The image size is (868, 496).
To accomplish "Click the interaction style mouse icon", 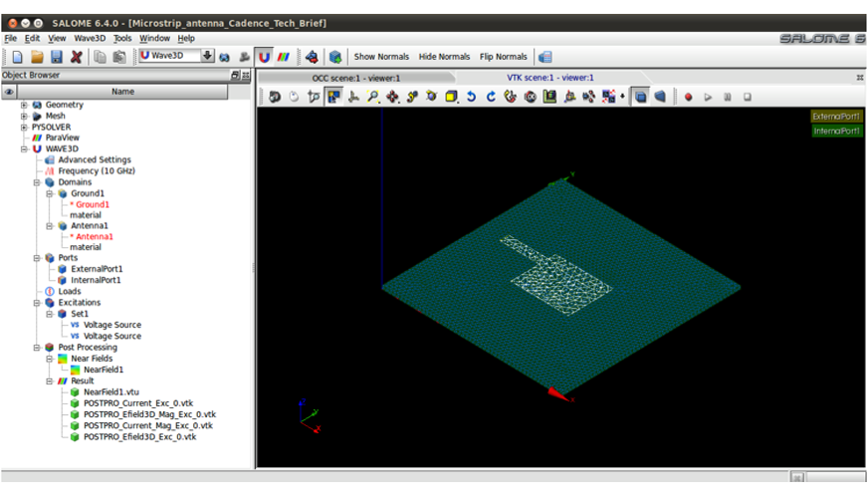I will point(294,97).
